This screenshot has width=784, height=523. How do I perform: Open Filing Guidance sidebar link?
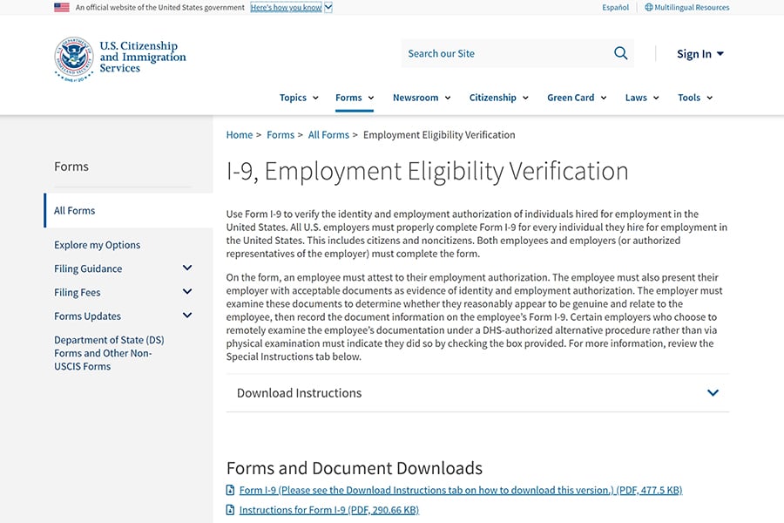(x=88, y=268)
